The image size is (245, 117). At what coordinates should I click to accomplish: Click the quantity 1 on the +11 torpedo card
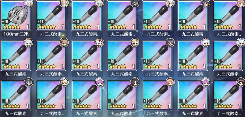click(63, 27)
